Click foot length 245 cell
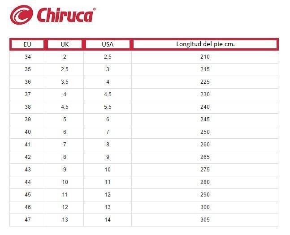The width and height of the screenshot is (290, 235). point(205,120)
